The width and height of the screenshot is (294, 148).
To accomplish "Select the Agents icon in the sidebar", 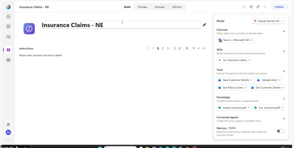I will pyautogui.click(x=8, y=50).
